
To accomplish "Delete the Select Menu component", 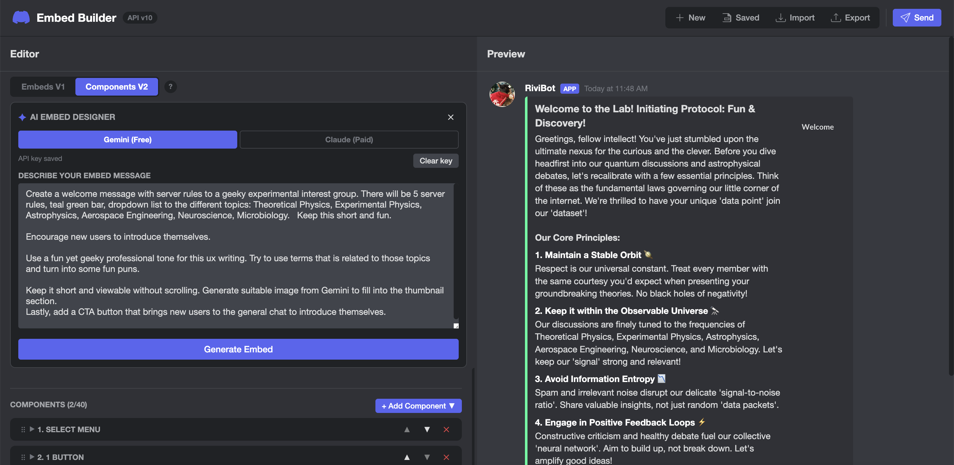I will tap(446, 429).
